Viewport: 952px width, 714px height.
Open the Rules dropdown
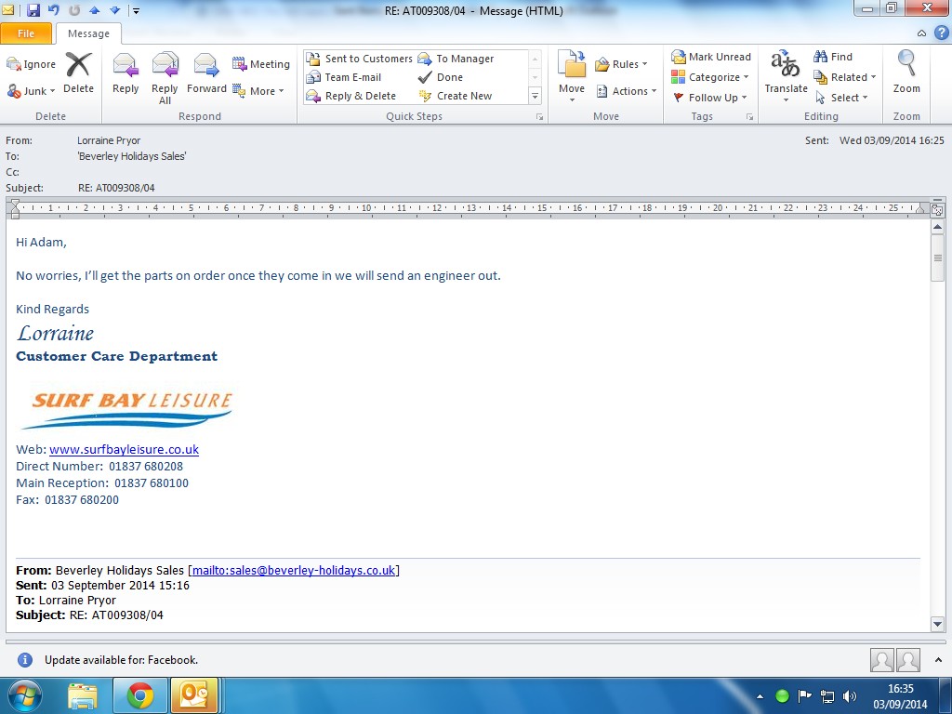pos(621,64)
